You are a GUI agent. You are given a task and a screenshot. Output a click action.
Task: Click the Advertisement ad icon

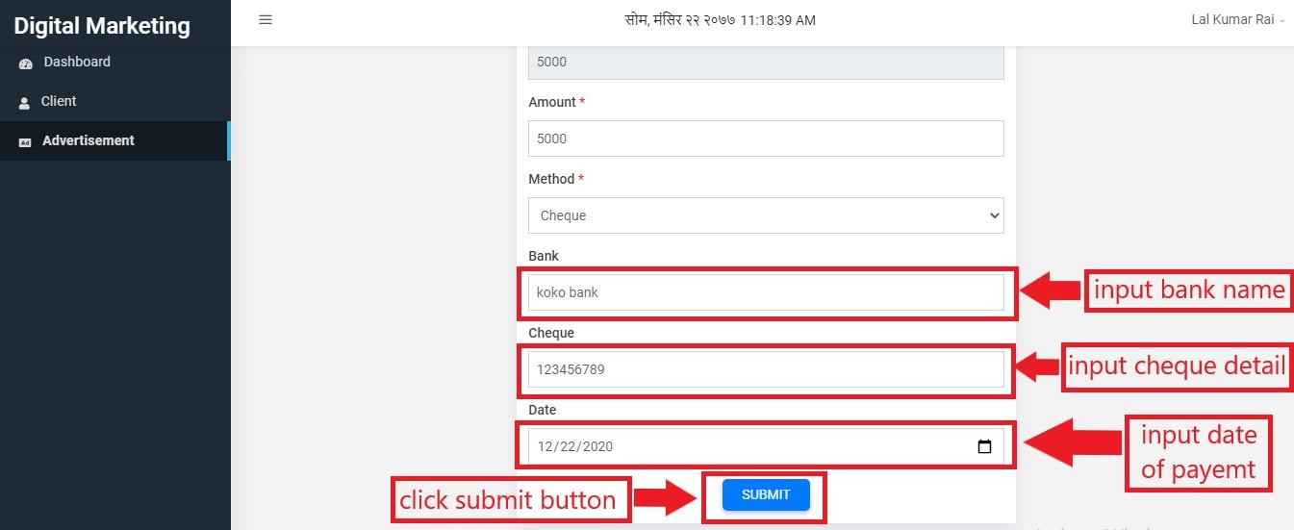point(26,141)
